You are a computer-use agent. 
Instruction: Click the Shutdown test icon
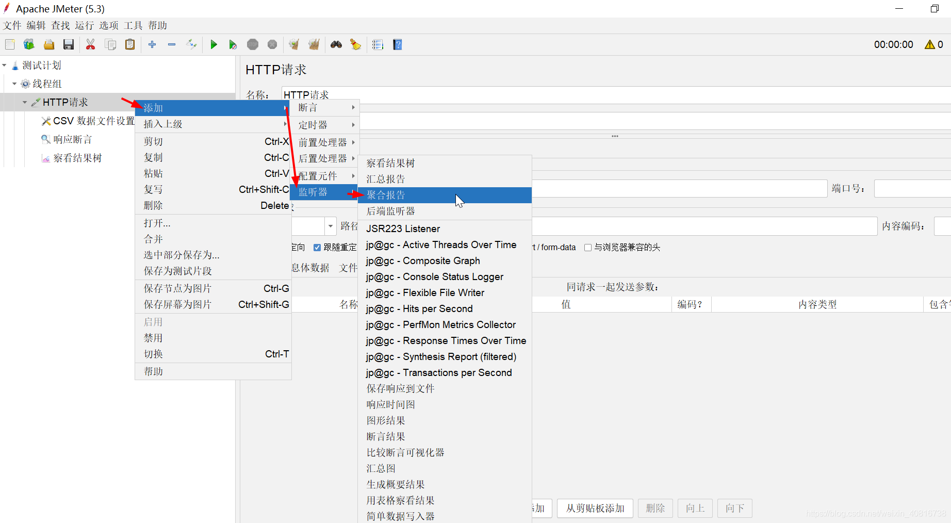(x=272, y=44)
